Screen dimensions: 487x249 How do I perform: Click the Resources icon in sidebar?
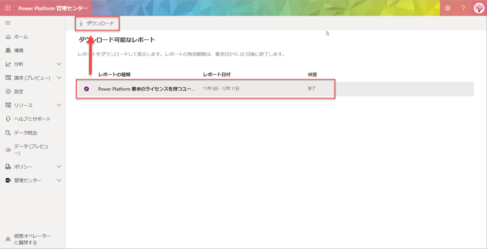tap(8, 105)
